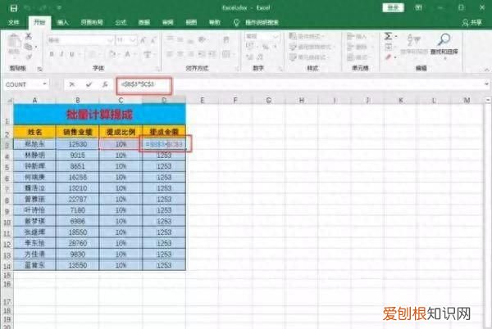Toggle Merge and Center

(226, 54)
